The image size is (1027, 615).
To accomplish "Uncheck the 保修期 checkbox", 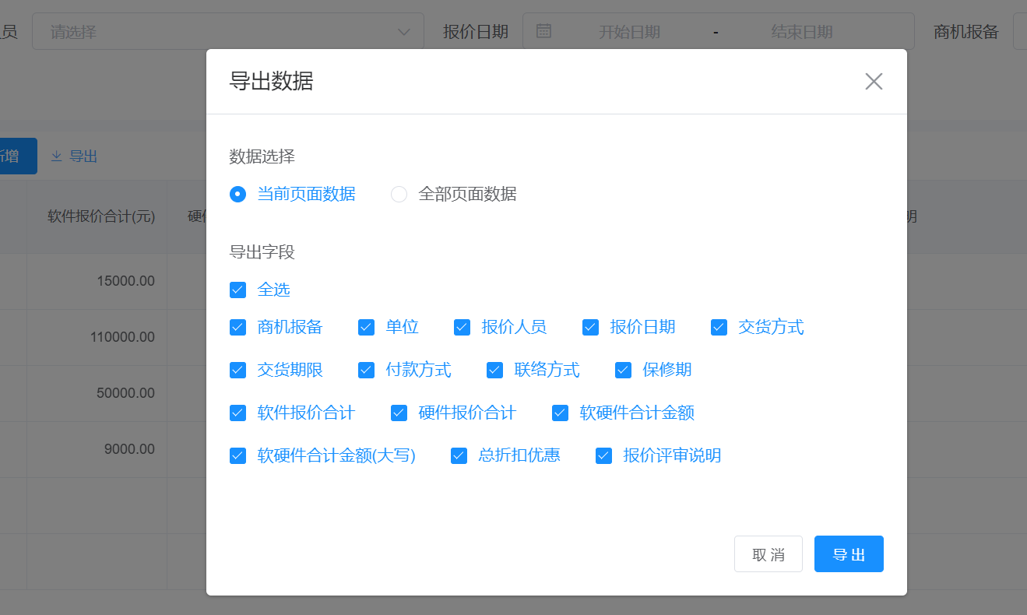I will [624, 371].
